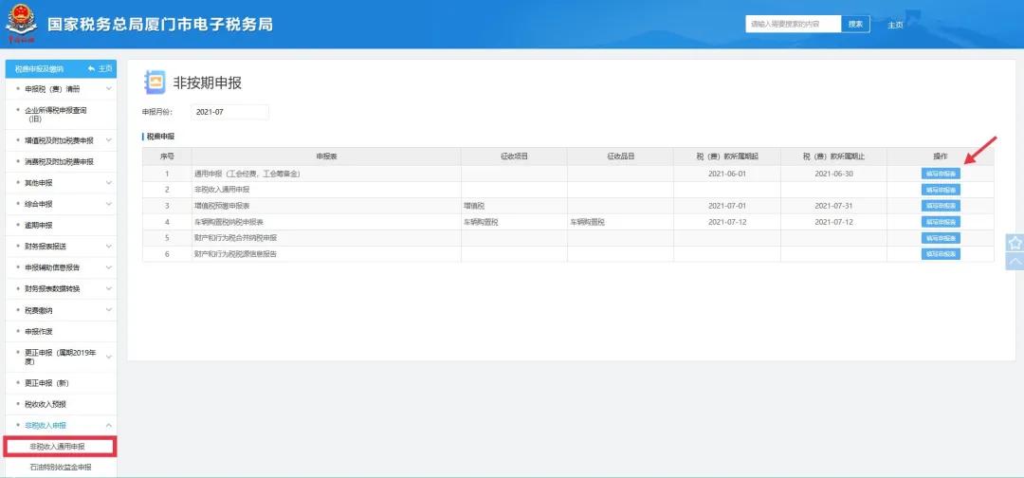Click the tax bureau emblem logo

click(x=21, y=24)
